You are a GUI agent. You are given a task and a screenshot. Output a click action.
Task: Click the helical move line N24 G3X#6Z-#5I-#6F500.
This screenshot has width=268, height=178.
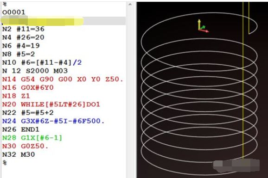point(53,121)
